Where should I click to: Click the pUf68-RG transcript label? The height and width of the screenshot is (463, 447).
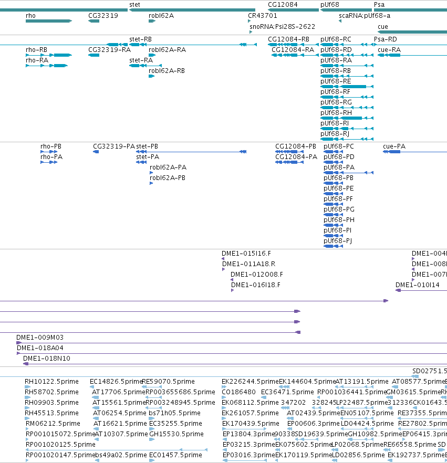[336, 102]
